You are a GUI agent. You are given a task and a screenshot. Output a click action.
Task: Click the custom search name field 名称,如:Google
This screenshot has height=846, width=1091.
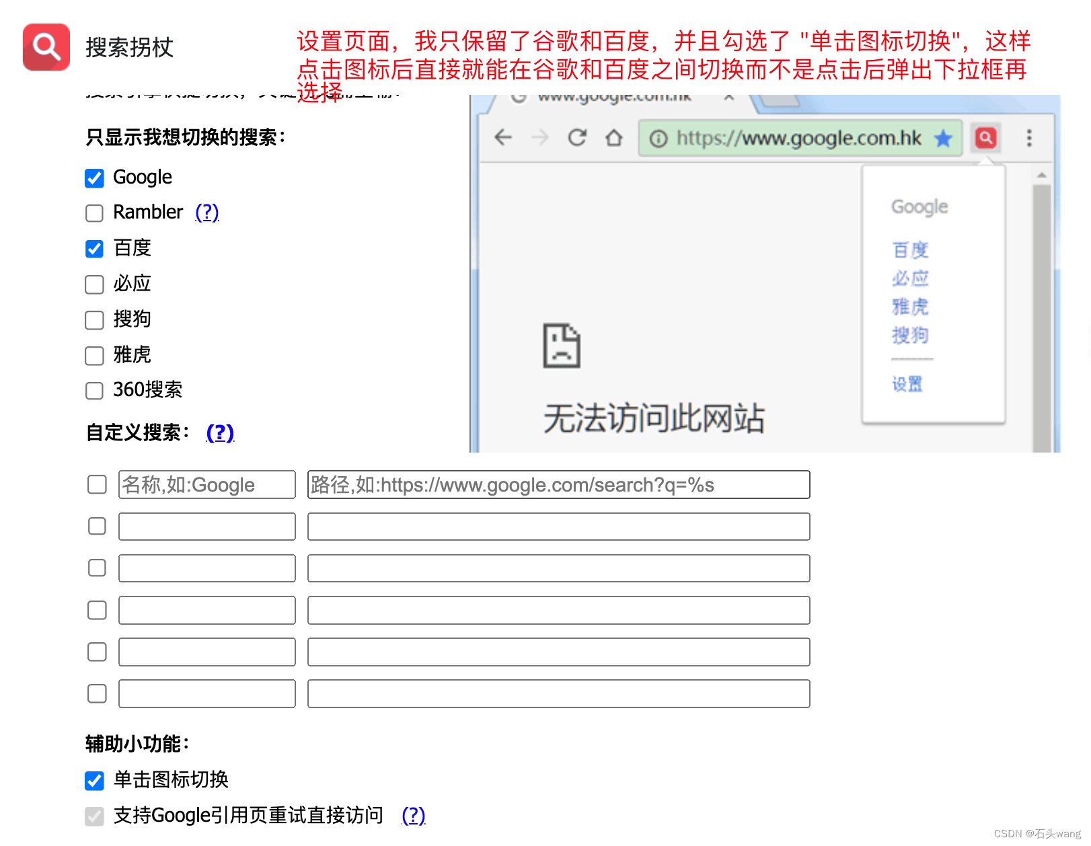point(207,484)
